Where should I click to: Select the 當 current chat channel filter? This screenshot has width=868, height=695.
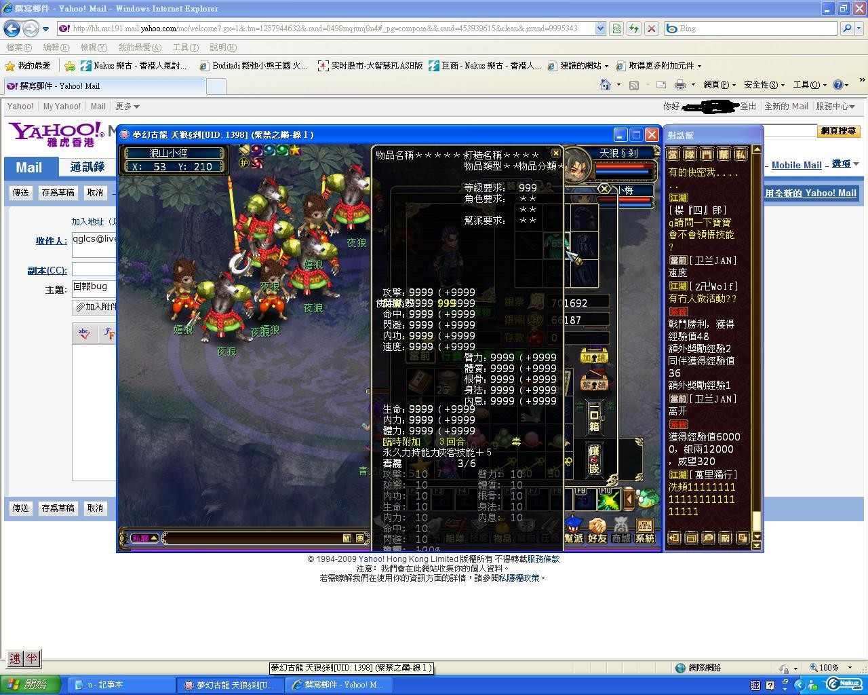pos(673,155)
